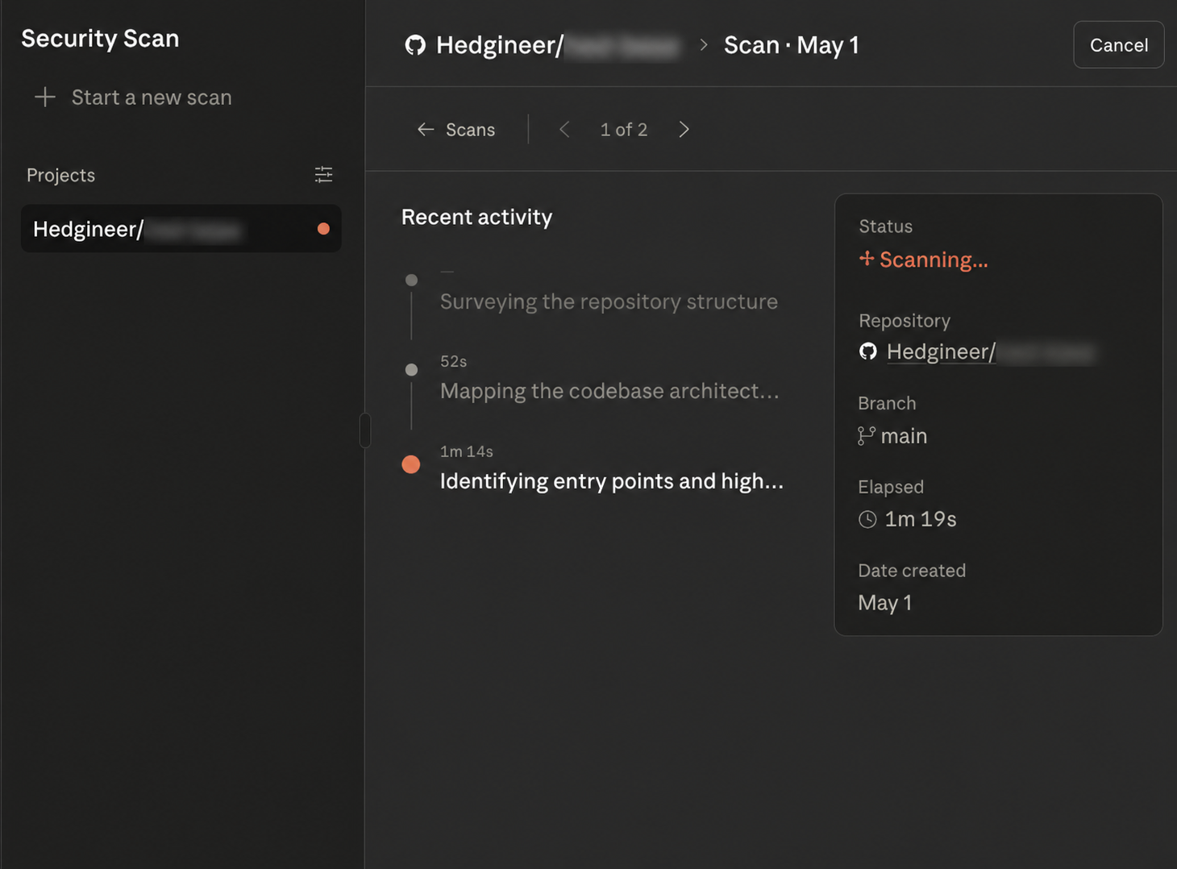Click the GitHub icon in the header breadcrumb
1177x869 pixels.
[x=415, y=45]
